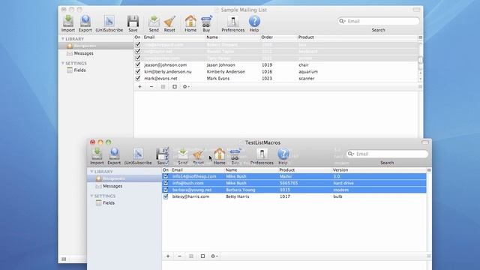480x270 pixels.
Task: Click square view button under TestListMacros table
Action: pos(202,256)
